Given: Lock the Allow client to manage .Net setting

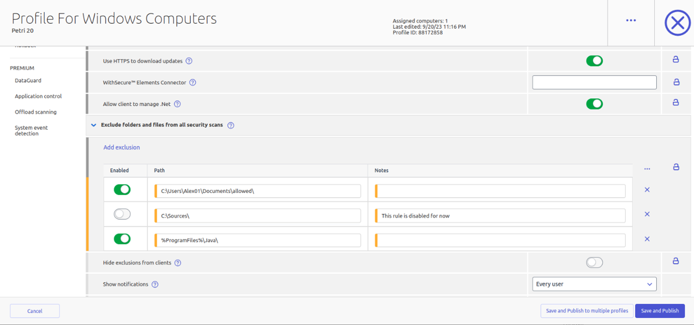Looking at the screenshot, I should pos(676,102).
